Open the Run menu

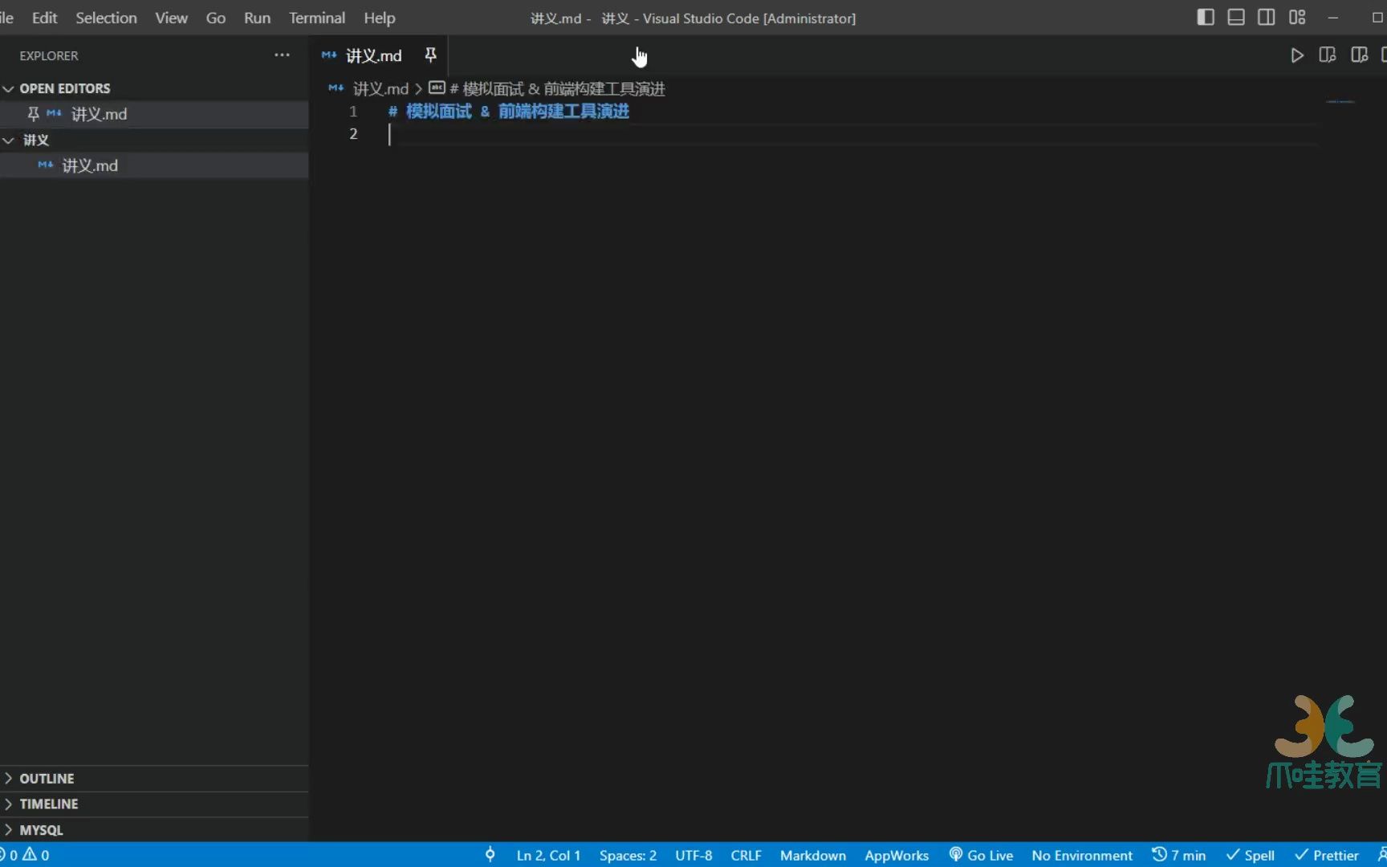257,18
